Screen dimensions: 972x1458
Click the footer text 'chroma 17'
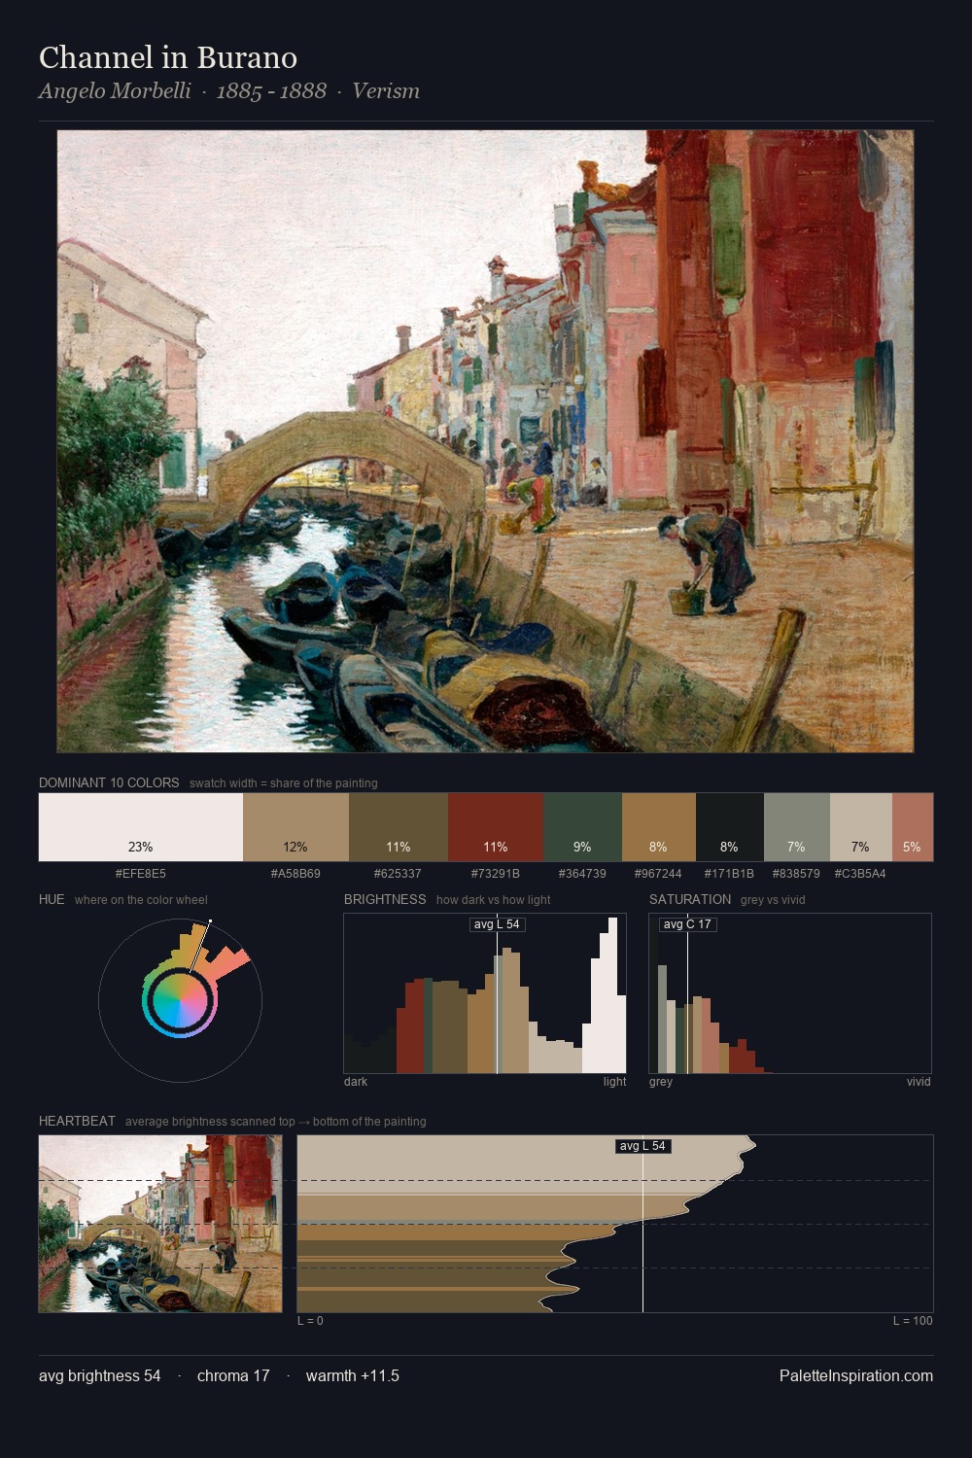click(233, 1375)
